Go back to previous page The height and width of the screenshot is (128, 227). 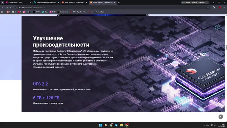pyautogui.click(x=3, y=7)
